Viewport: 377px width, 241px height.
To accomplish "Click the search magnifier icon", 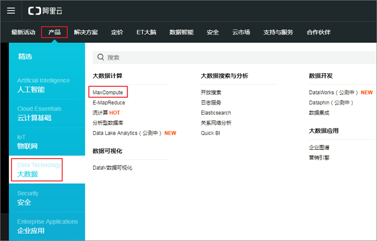I will [100, 57].
